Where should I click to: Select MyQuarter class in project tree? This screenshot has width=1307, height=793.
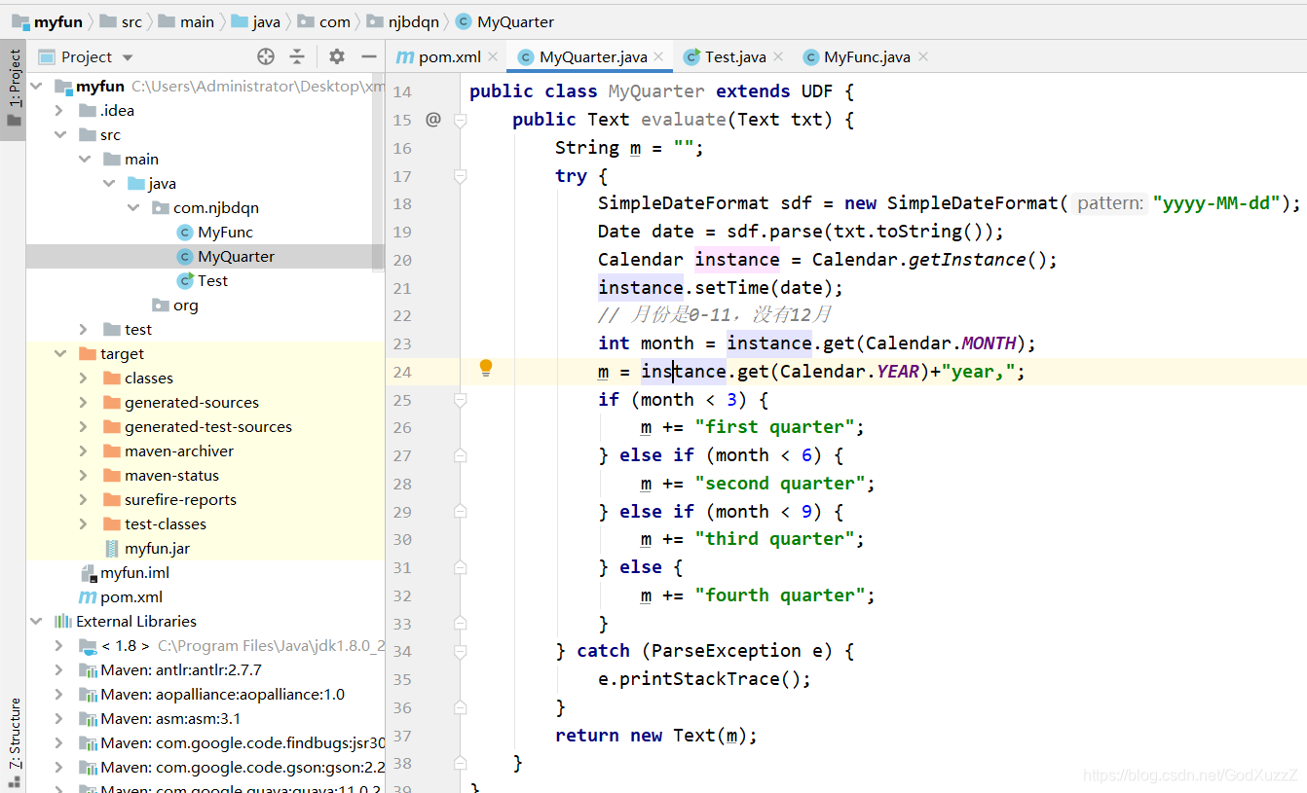pyautogui.click(x=226, y=256)
